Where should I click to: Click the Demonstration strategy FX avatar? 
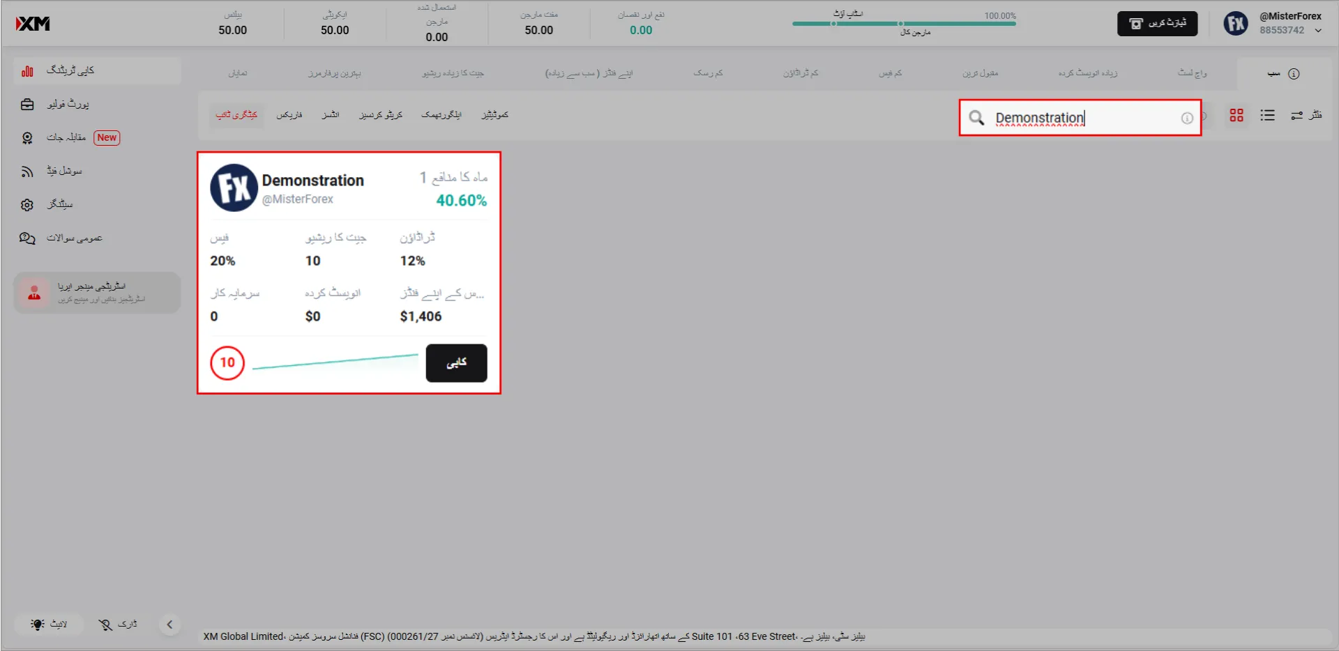(x=234, y=187)
